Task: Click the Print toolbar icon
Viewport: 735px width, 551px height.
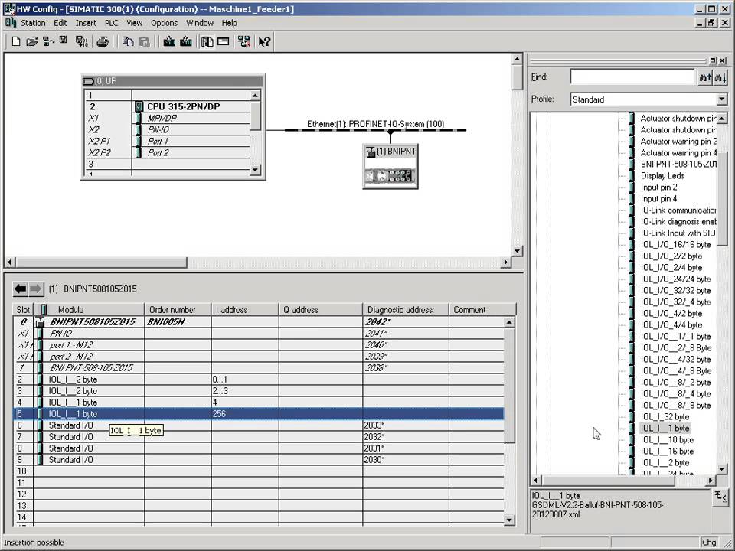Action: [x=103, y=41]
